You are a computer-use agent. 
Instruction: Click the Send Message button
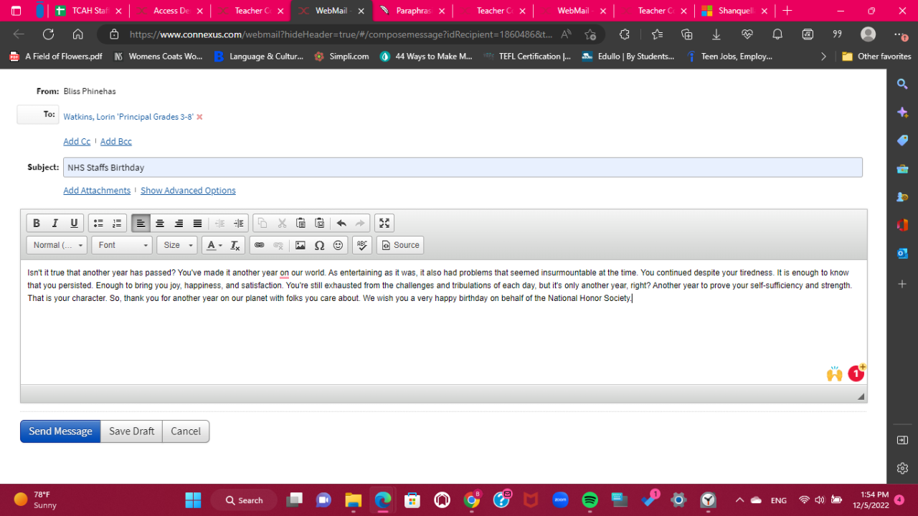pyautogui.click(x=60, y=431)
